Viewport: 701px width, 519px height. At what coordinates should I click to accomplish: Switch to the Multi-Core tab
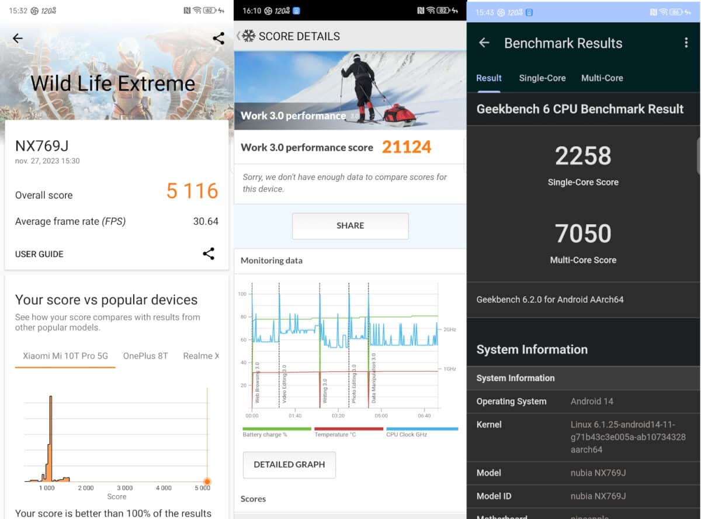click(602, 78)
